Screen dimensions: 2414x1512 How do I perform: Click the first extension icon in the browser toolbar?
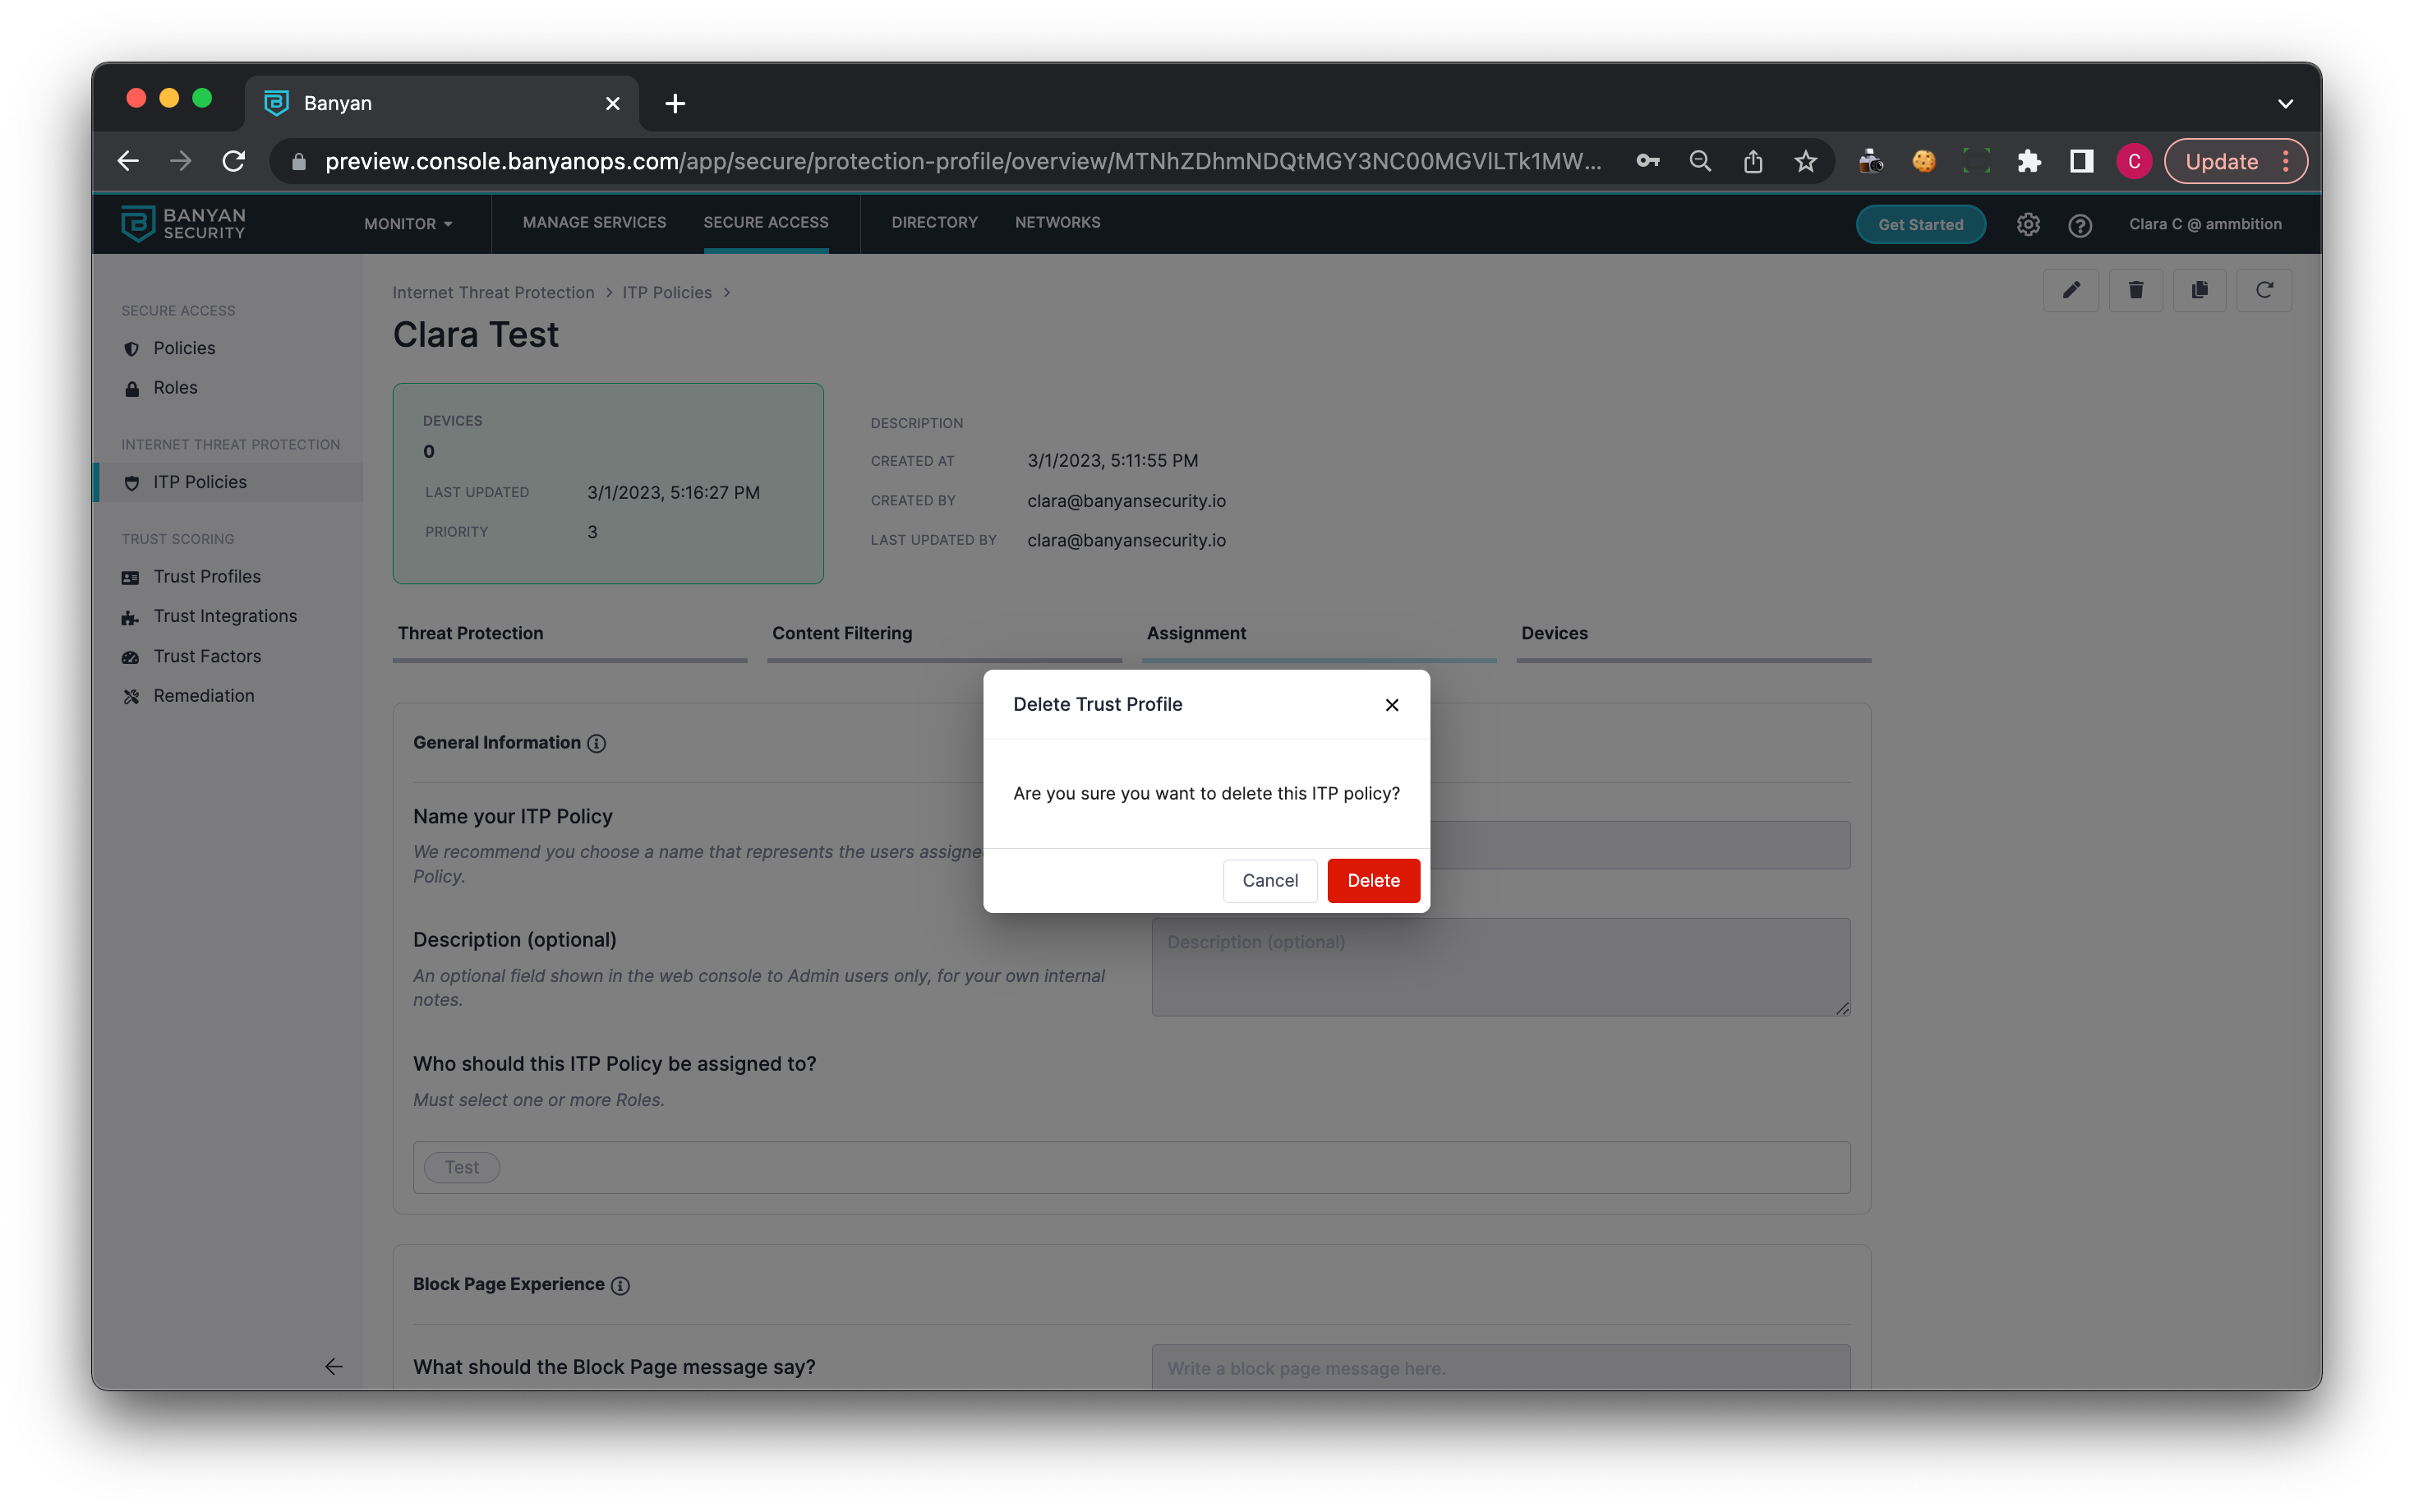1870,161
